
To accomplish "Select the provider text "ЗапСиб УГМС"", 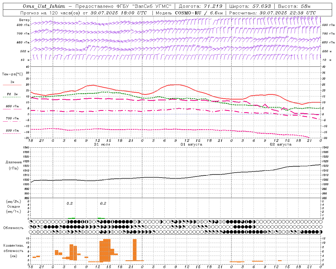I will (151, 6).
